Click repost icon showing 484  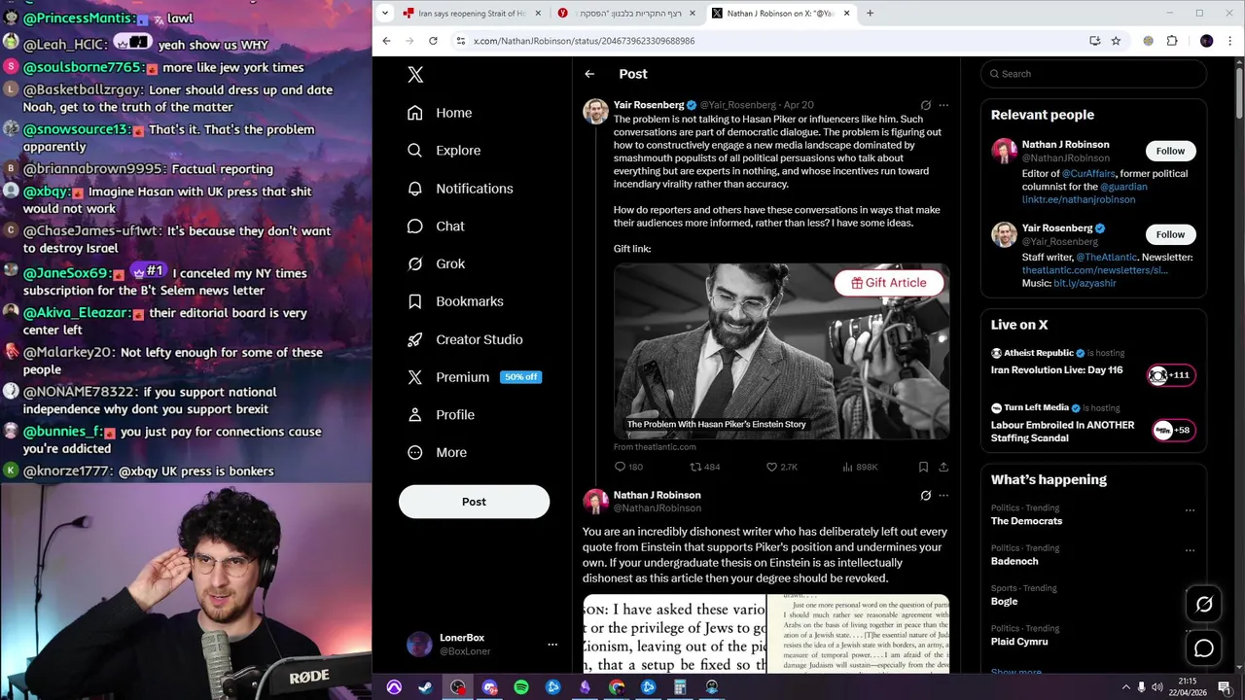[x=695, y=468]
